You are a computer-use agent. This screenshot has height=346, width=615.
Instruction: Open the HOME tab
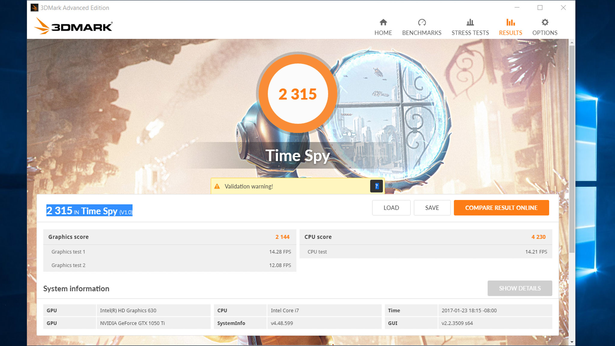383,27
